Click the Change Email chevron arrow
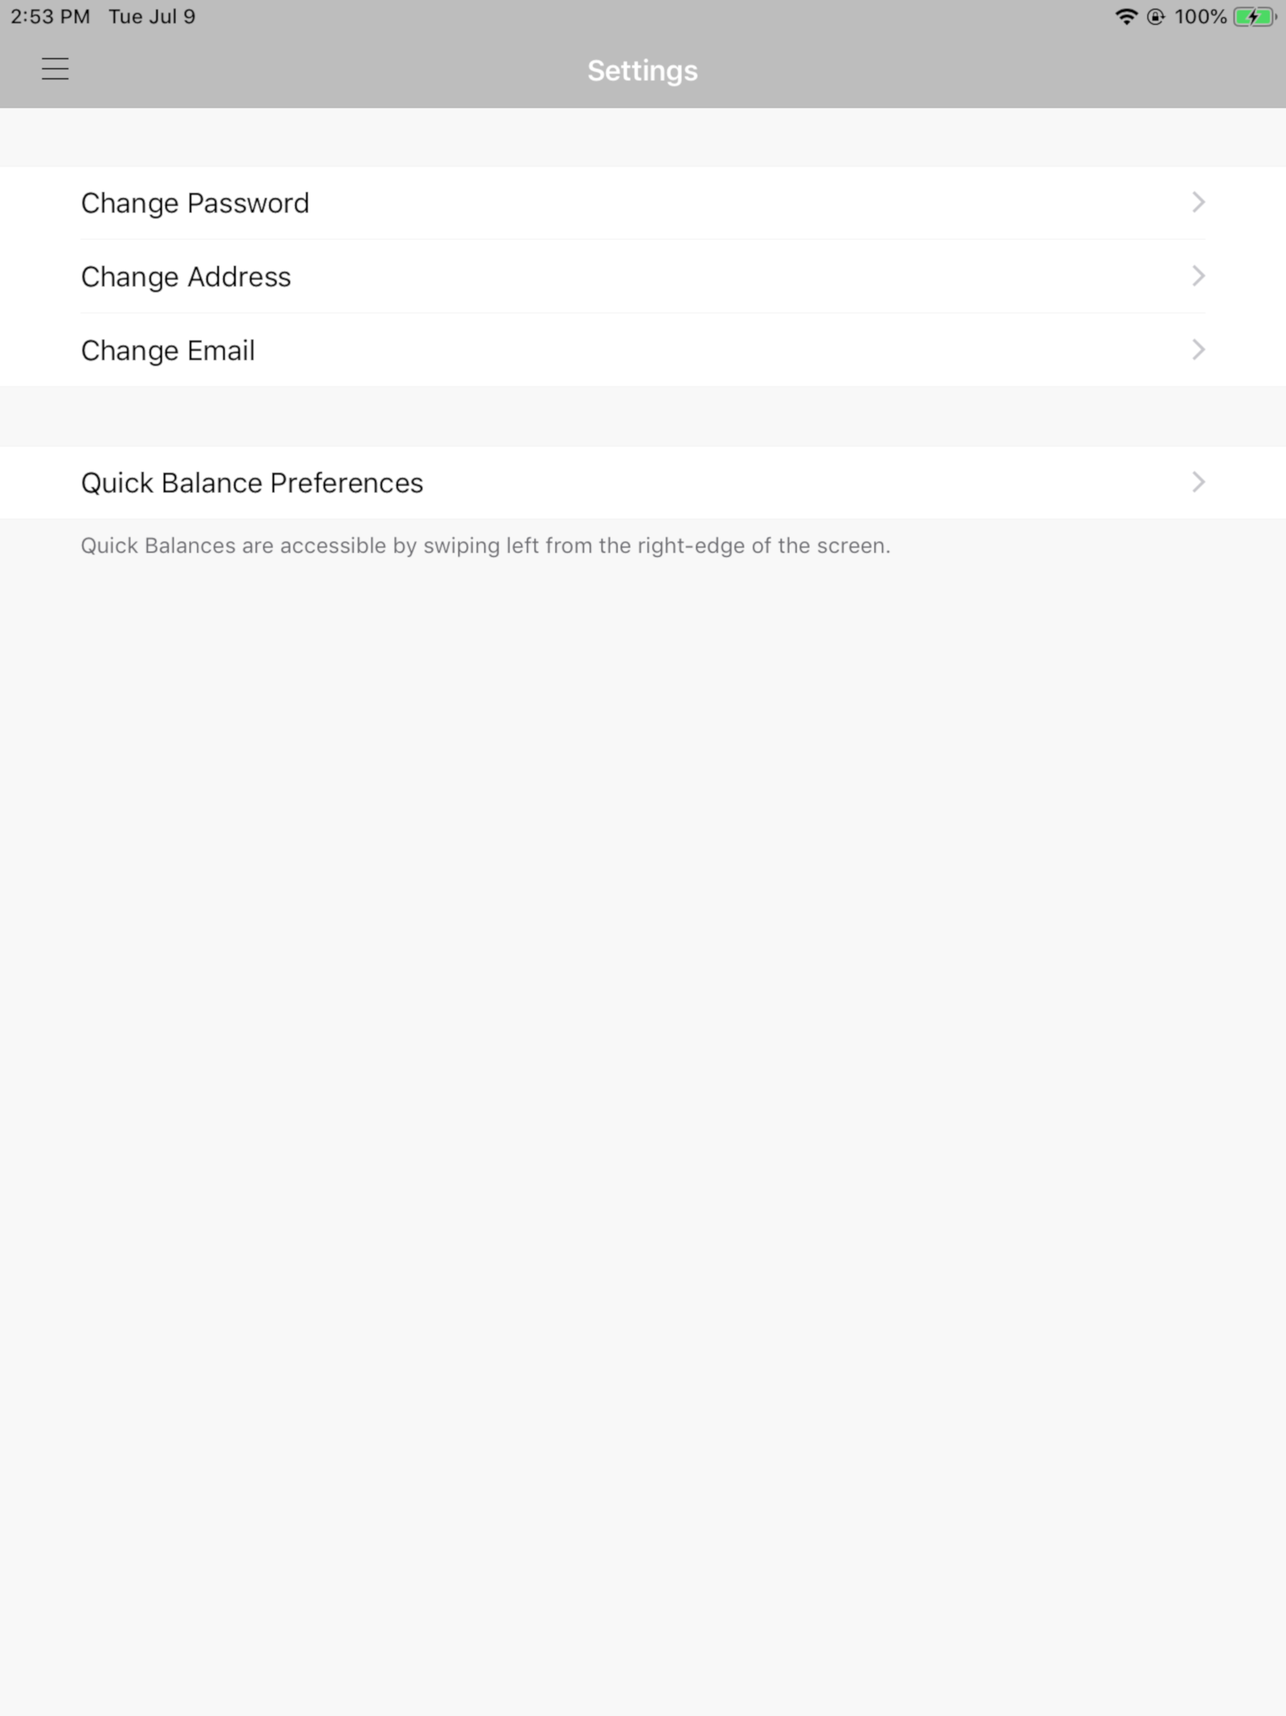 (x=1198, y=350)
